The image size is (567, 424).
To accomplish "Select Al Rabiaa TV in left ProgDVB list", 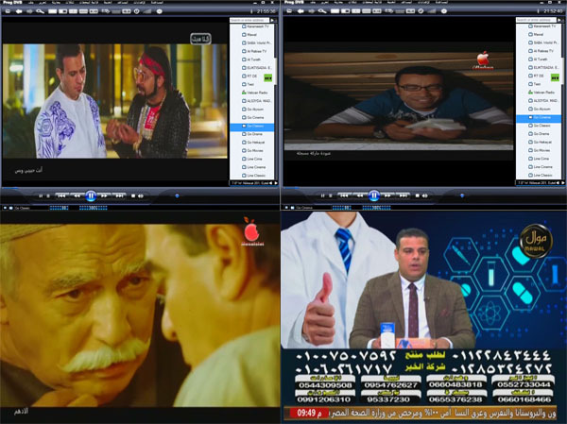I will click(254, 51).
